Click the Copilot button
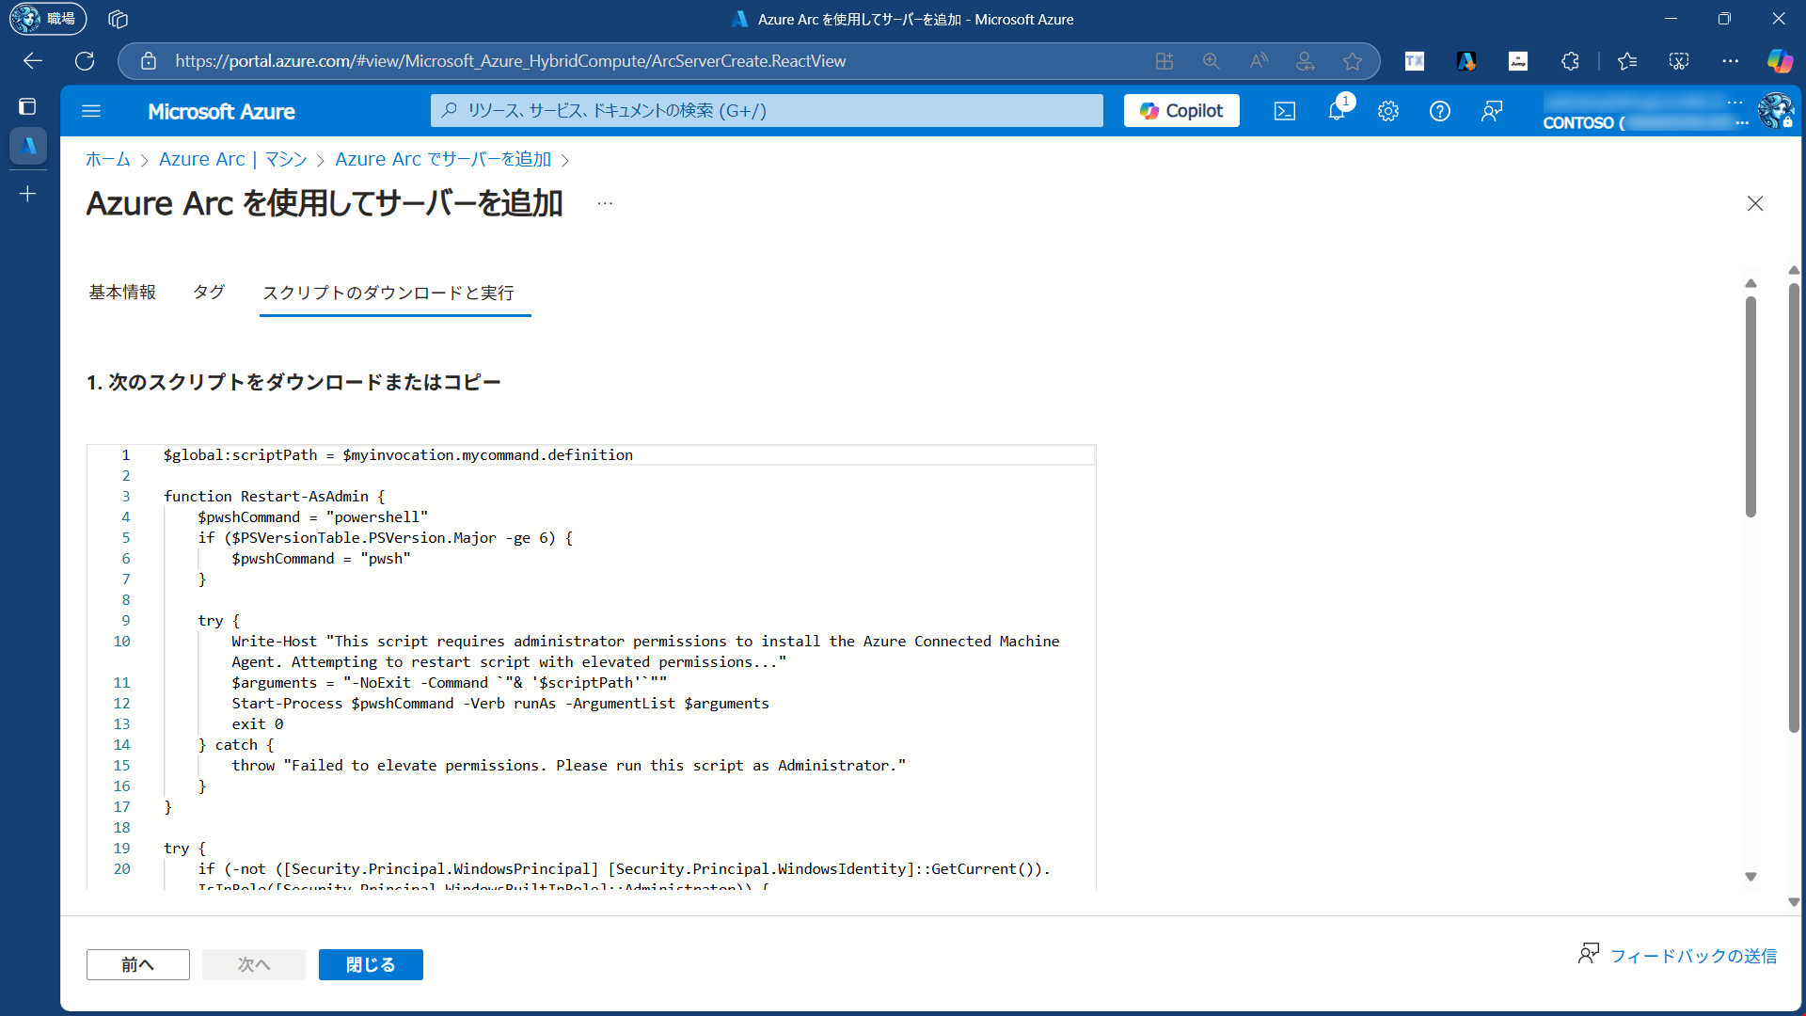 tap(1180, 111)
